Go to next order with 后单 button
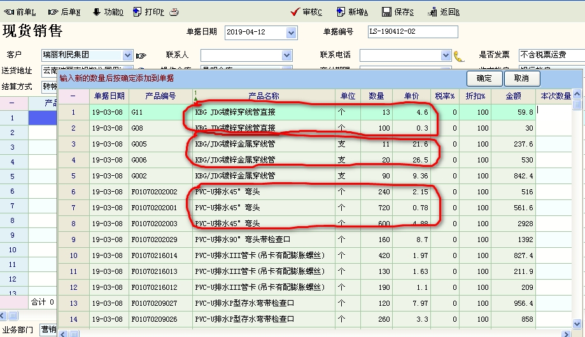 [65, 11]
